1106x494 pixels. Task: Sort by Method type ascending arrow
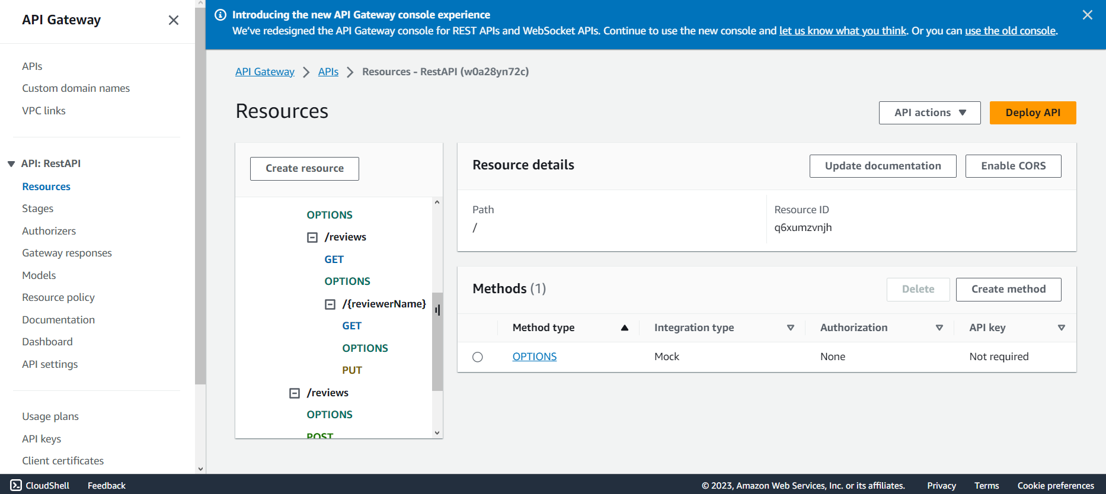(x=624, y=328)
